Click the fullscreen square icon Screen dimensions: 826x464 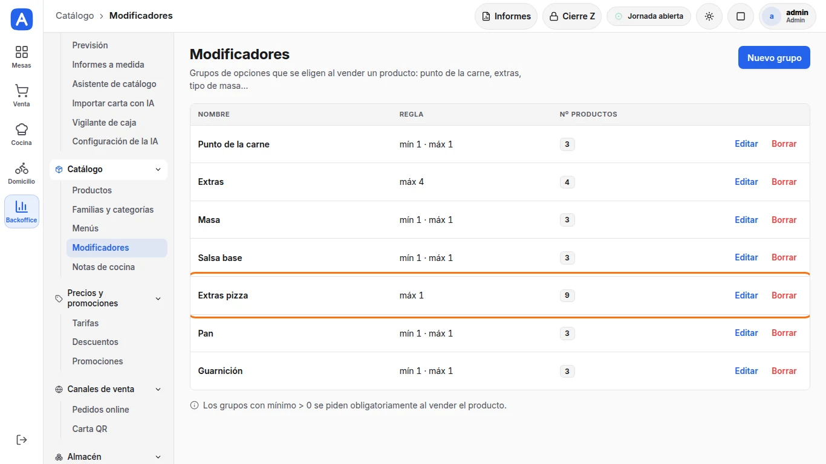coord(741,16)
